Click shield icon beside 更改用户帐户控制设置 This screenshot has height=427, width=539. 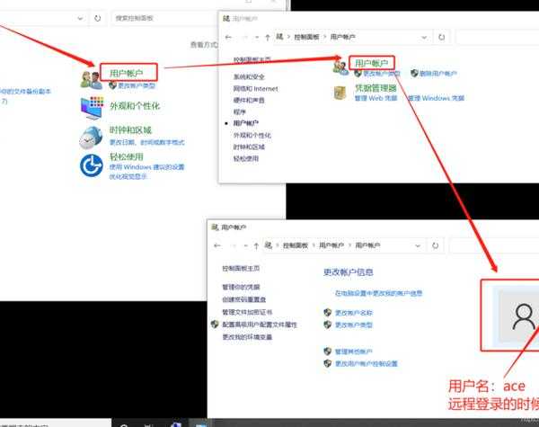coord(328,363)
